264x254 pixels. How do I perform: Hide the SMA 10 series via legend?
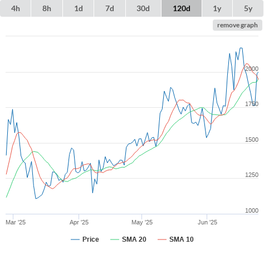coord(182,239)
